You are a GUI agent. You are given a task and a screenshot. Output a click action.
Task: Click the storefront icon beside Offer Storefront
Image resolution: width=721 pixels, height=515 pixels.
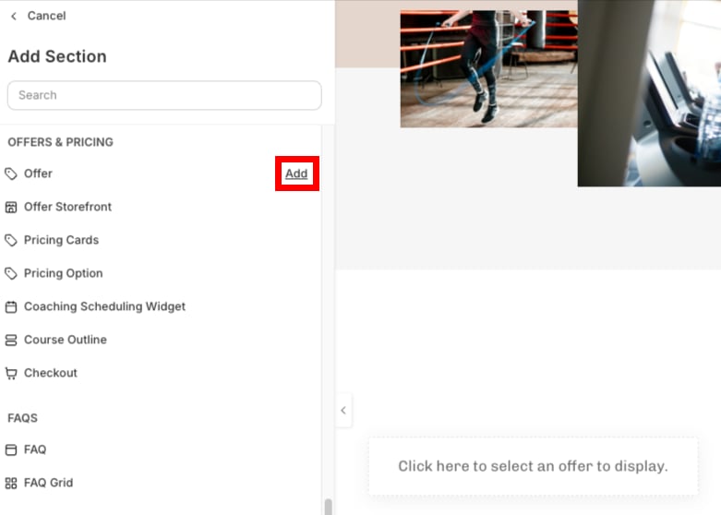coord(11,207)
